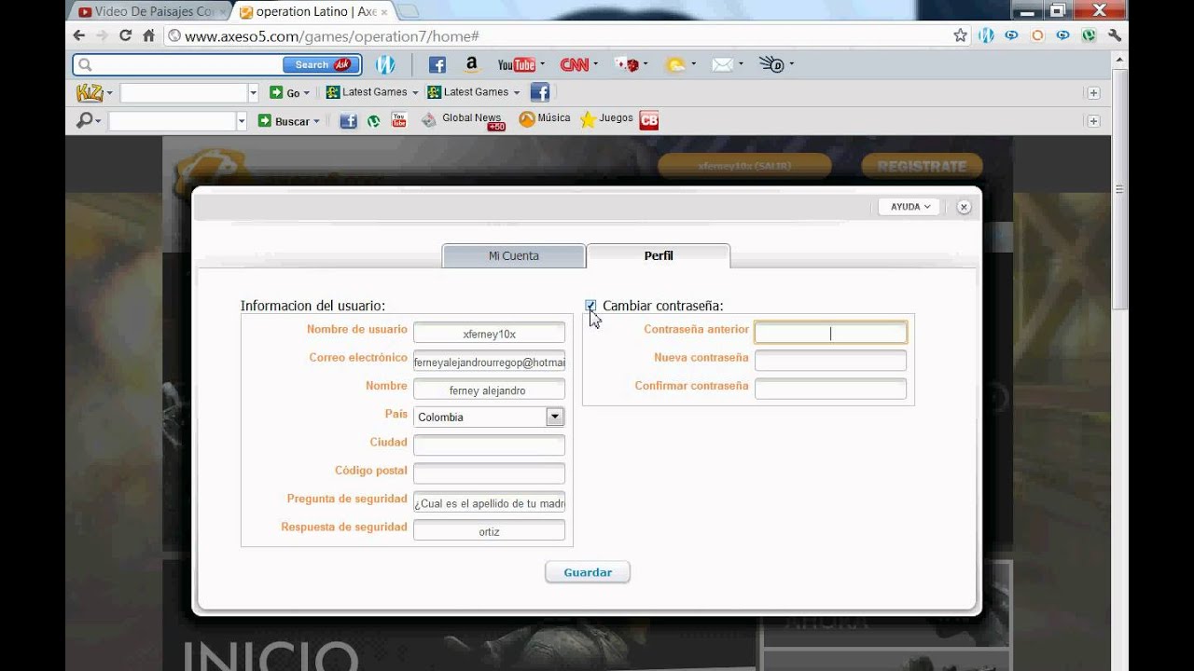Expand the AYUDA dropdown
The width and height of the screenshot is (1194, 671).
909,207
